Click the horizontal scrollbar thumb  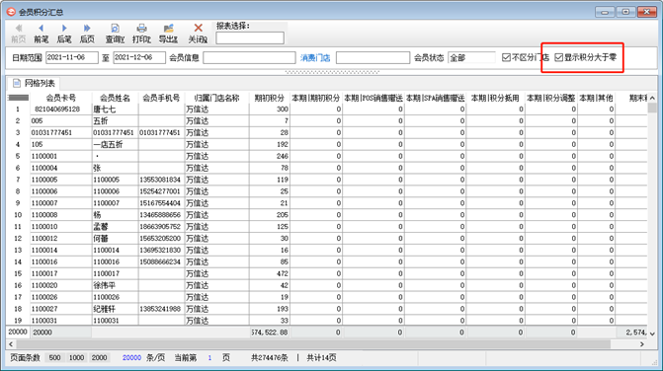313,344
